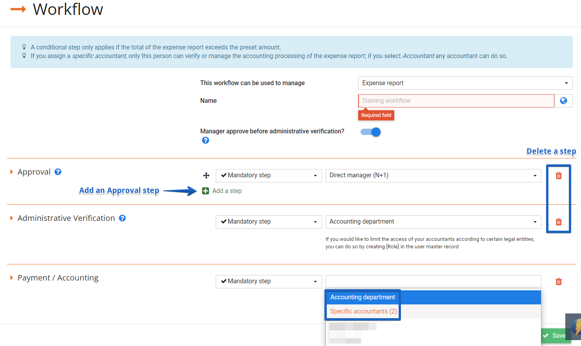Open Accounting department dropdown in Administrative Verification
This screenshot has width=581, height=346.
(x=433, y=222)
